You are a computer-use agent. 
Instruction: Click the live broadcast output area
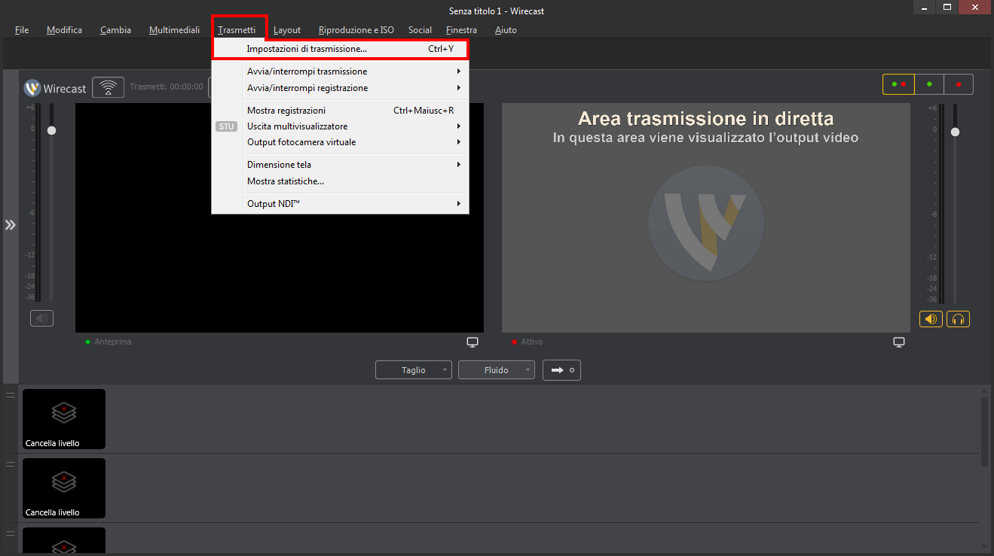coord(706,217)
